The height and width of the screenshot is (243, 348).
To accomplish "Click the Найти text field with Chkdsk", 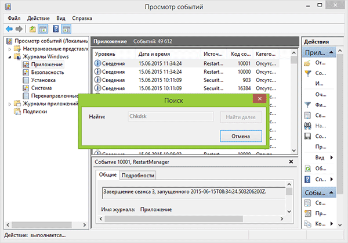I will [171, 116].
